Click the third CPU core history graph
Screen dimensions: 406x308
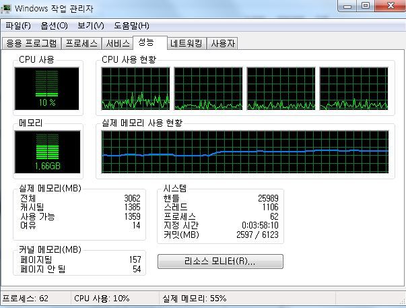click(281, 89)
